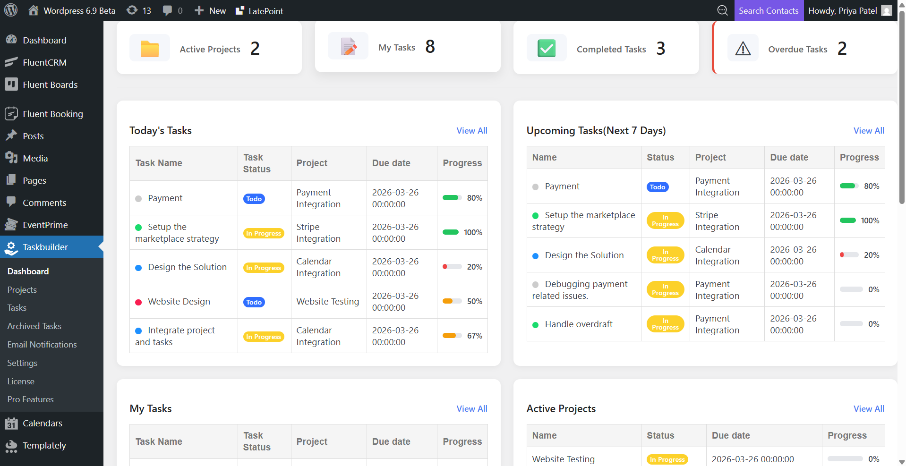Open LatePoint from the admin bar

259,10
